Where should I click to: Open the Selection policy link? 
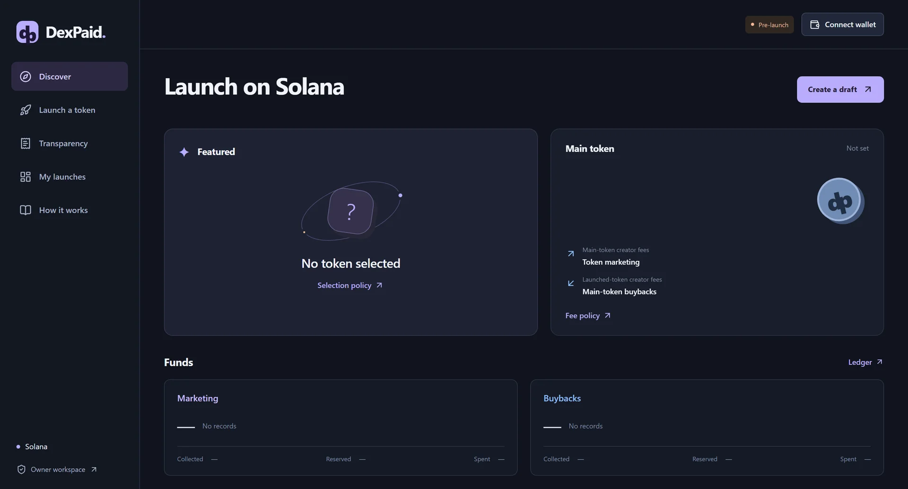click(349, 285)
